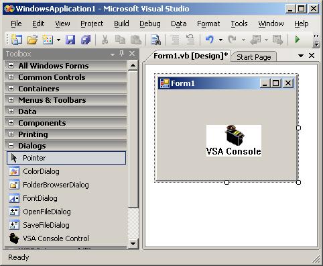
Task: Click the Form1 bottom-right resize handle
Action: 298,183
